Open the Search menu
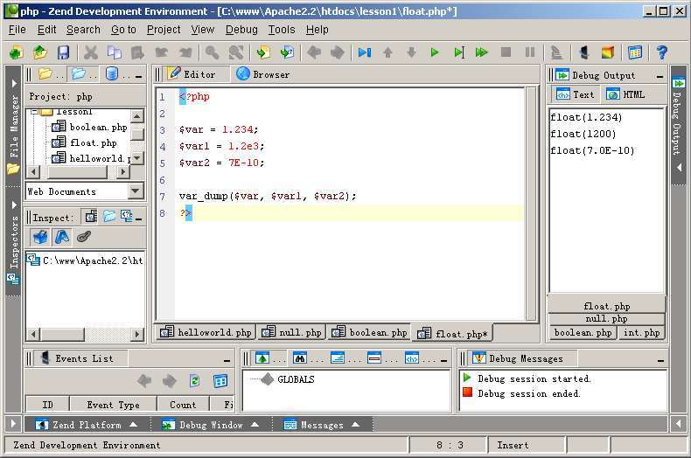691x458 pixels. pyautogui.click(x=83, y=30)
